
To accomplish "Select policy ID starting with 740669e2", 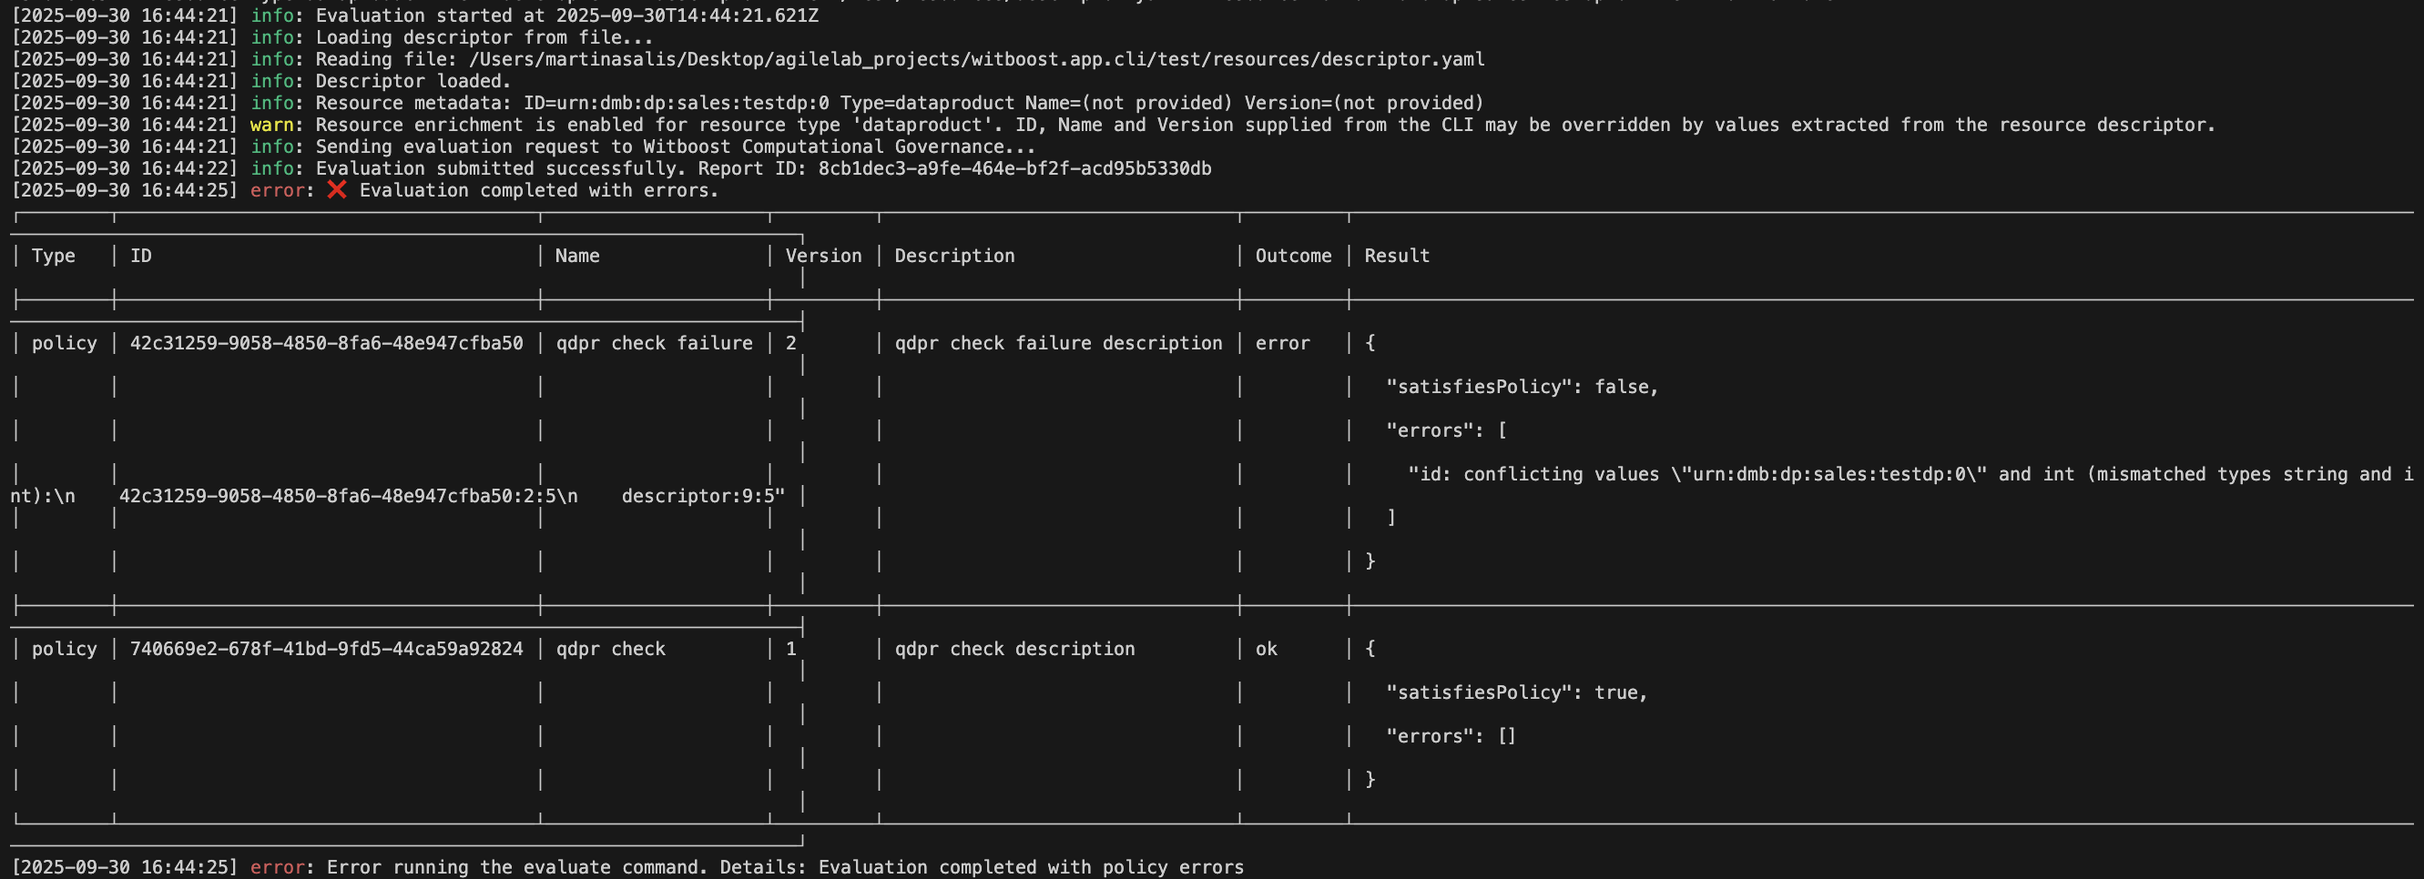I will [327, 649].
